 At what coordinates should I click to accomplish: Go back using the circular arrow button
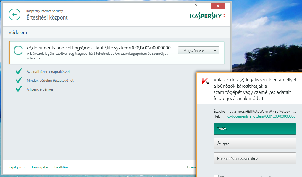point(14,15)
